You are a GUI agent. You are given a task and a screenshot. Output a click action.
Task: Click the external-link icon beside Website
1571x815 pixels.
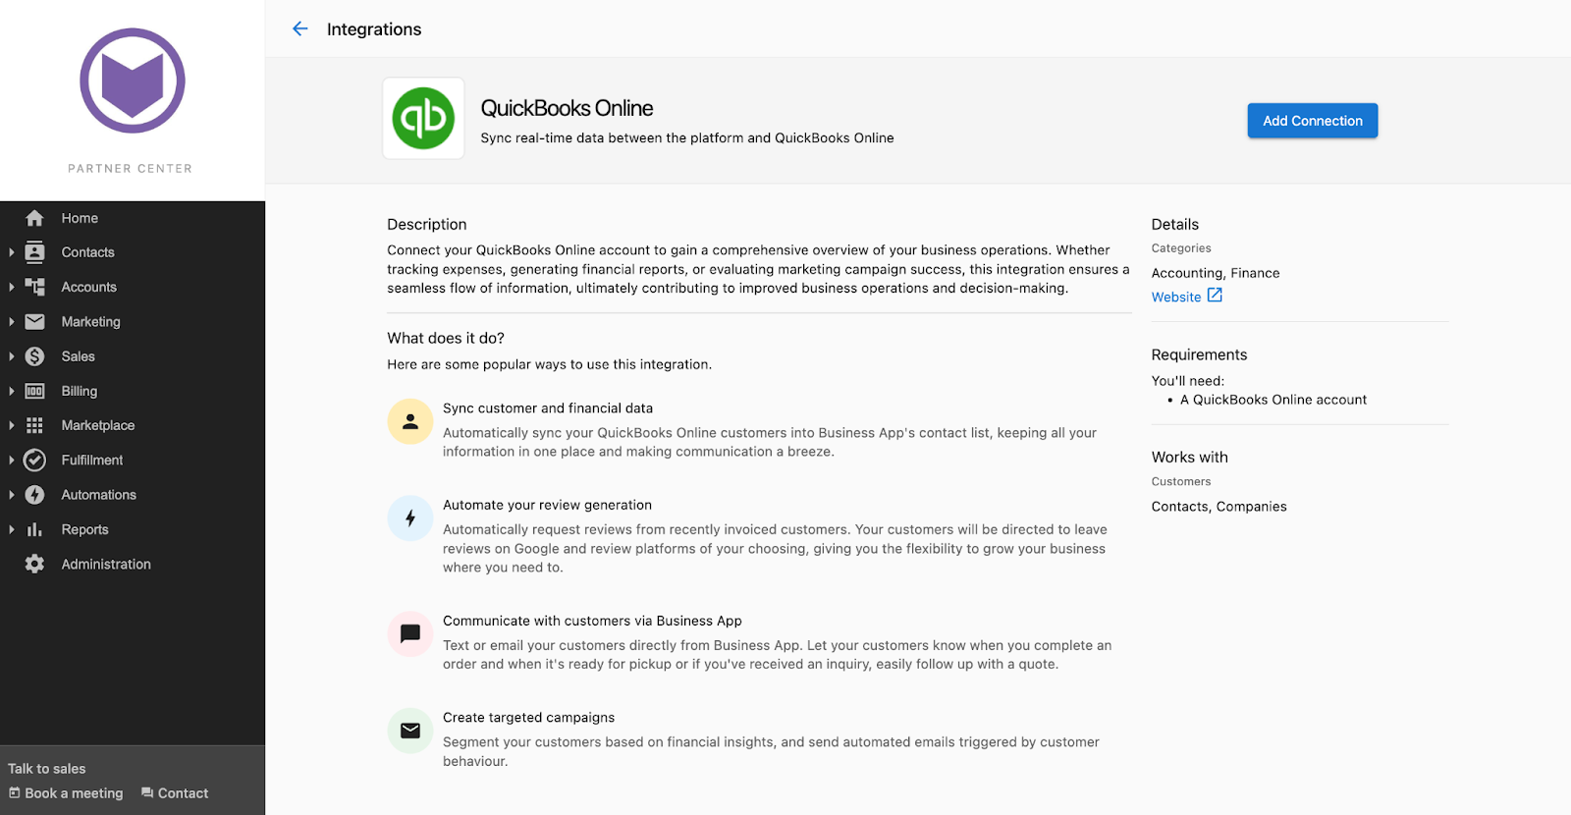[x=1215, y=296]
